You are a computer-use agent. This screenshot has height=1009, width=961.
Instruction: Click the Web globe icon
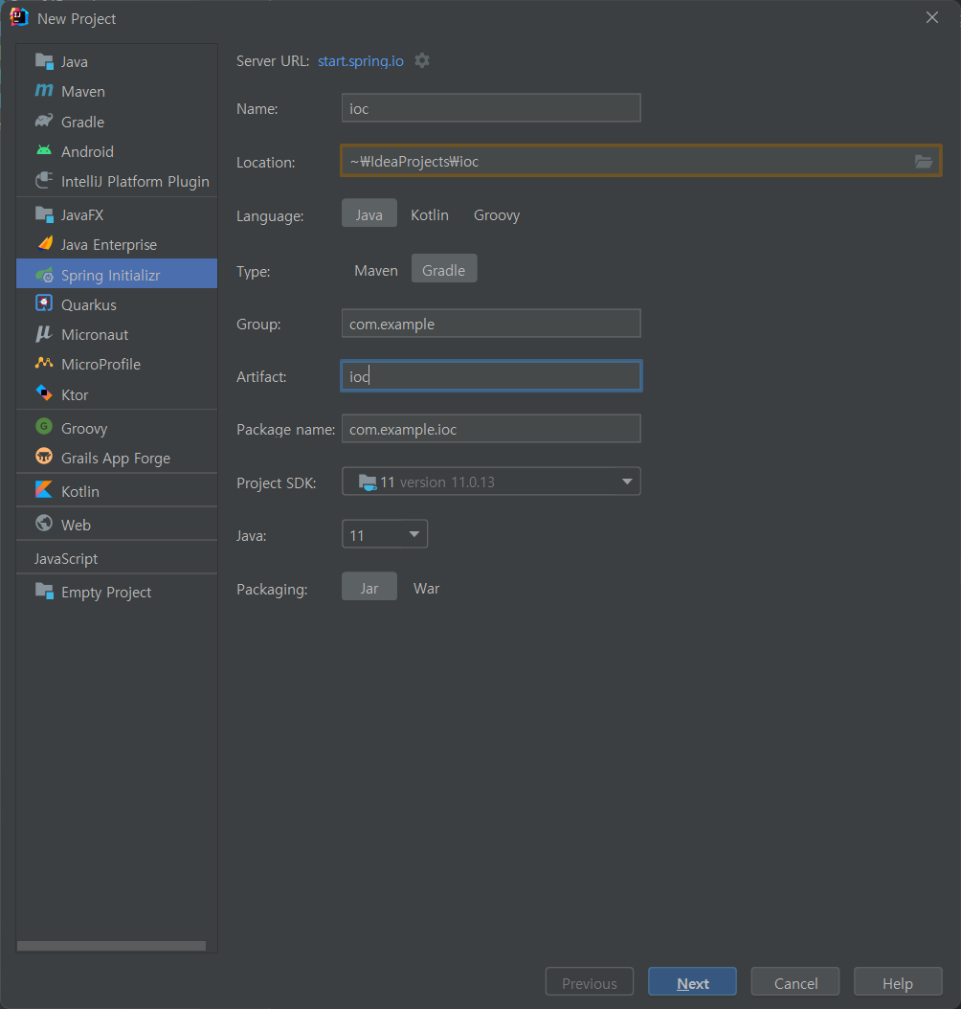(x=44, y=524)
